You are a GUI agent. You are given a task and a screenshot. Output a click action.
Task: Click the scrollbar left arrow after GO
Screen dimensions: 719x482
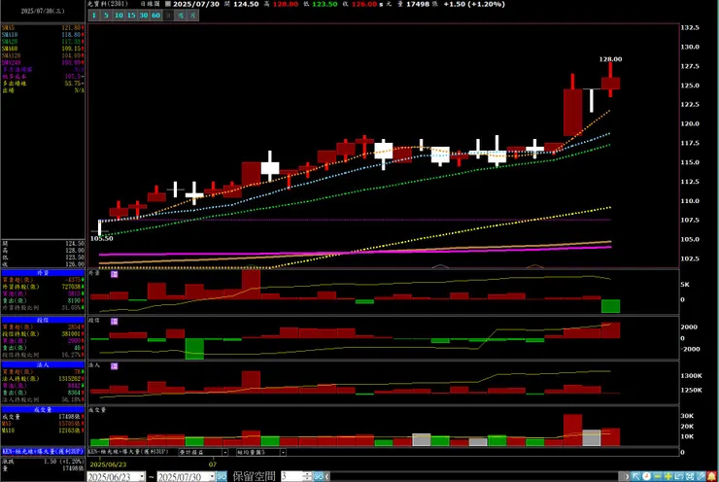326,476
